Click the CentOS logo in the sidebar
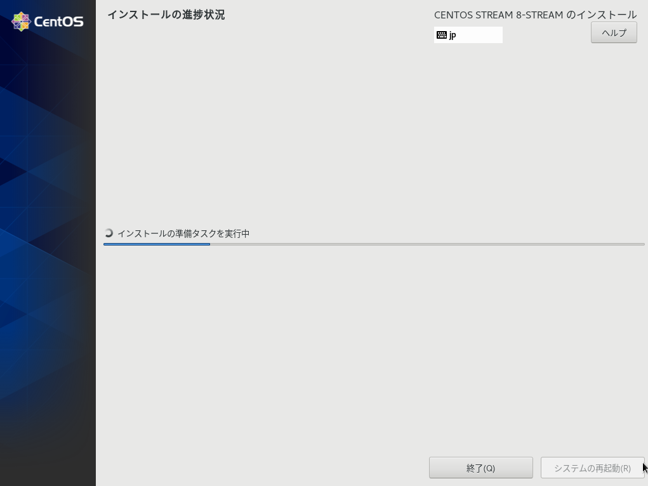 point(48,22)
